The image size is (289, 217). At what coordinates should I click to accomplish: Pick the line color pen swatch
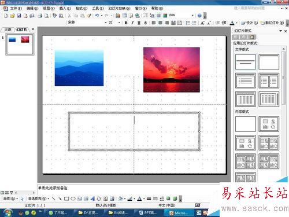point(130,198)
